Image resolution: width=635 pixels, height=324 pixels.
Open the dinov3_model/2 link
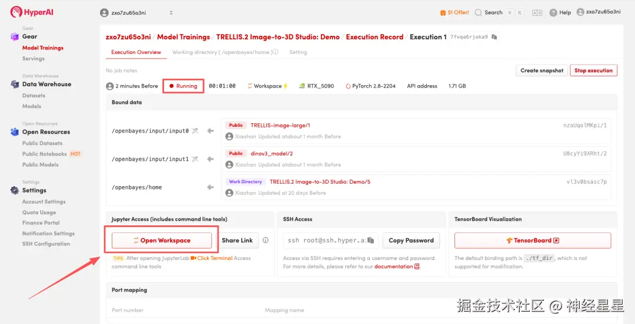272,154
